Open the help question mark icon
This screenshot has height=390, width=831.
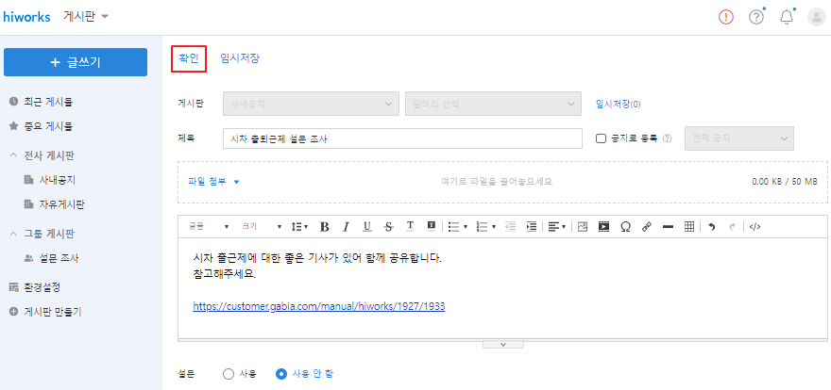[756, 17]
